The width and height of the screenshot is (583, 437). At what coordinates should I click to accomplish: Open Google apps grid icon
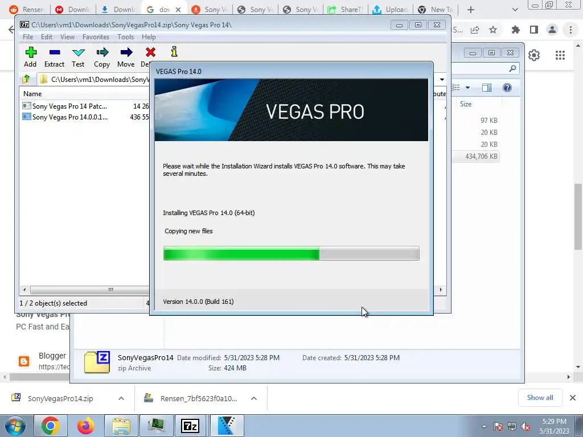pyautogui.click(x=560, y=55)
